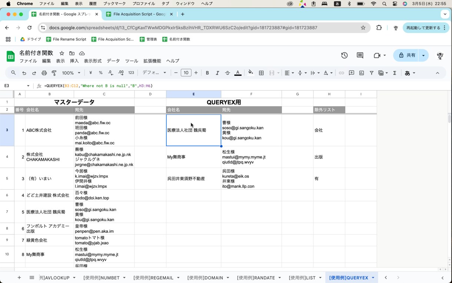
Task: Click the redo icon in toolbar
Action: coord(34,73)
